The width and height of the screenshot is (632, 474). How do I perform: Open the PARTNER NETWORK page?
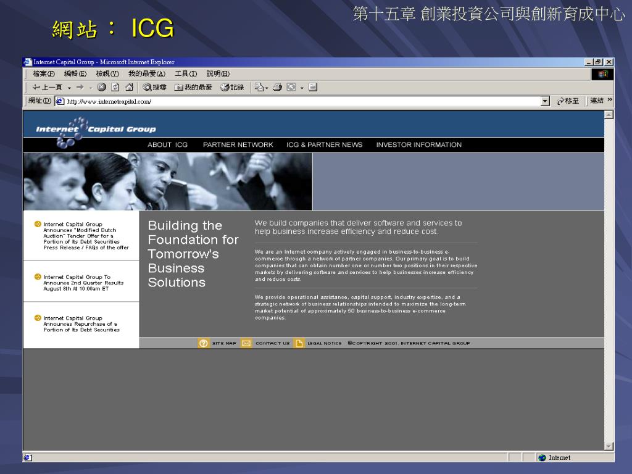238,144
